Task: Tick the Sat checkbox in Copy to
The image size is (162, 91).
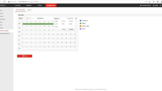Action: 69,24
